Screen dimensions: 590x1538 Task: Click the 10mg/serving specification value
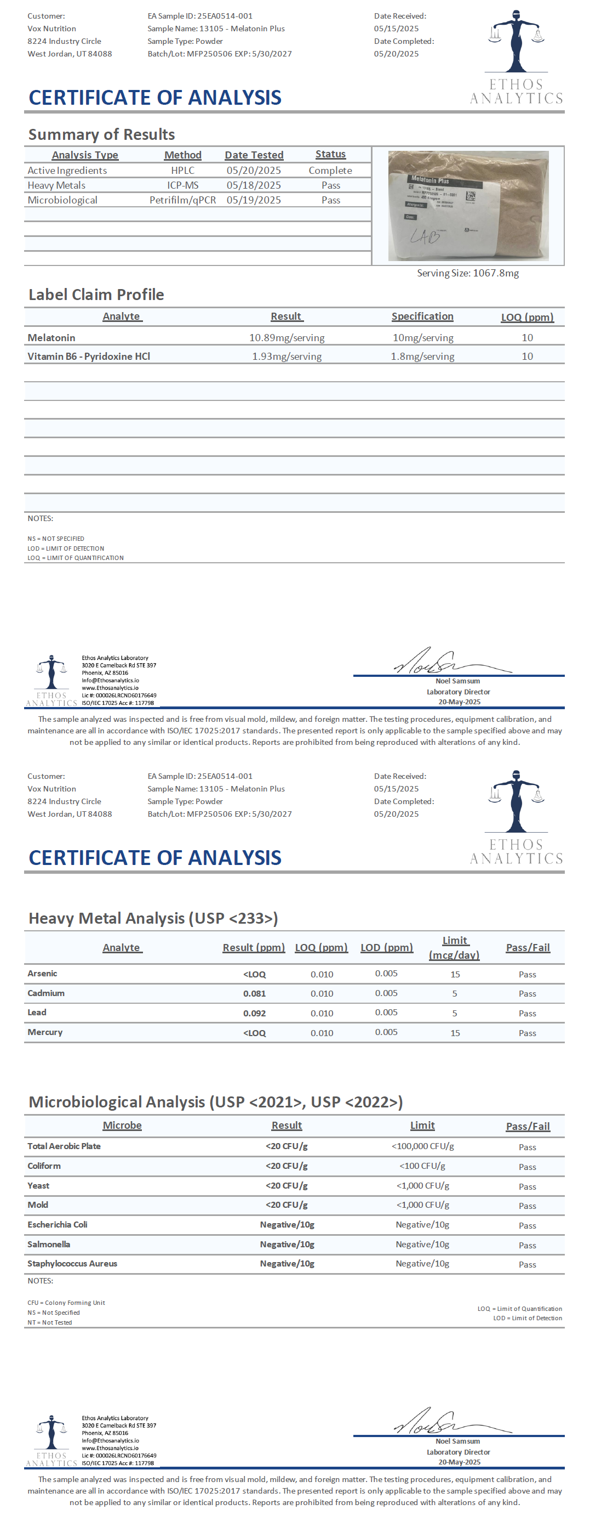pos(423,338)
